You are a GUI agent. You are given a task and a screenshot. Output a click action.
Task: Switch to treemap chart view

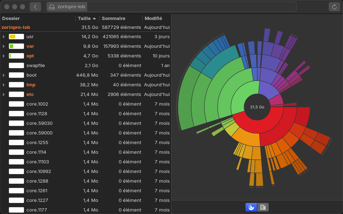pyautogui.click(x=263, y=207)
